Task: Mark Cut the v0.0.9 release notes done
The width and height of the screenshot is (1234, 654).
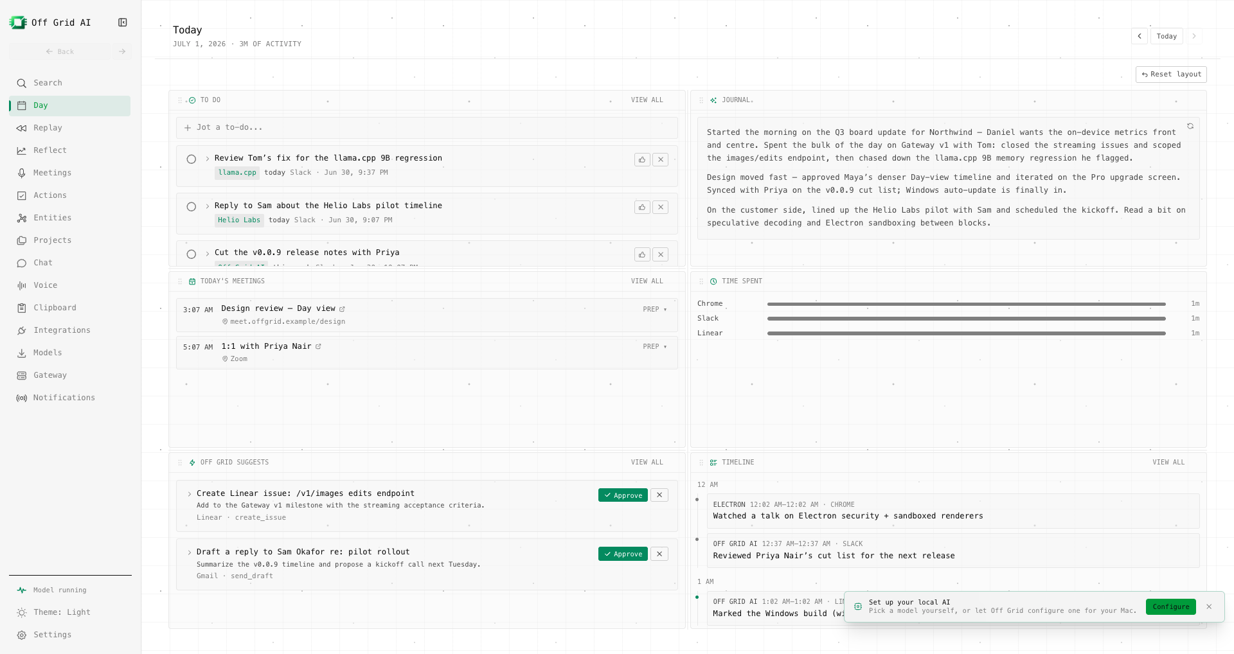Action: coord(191,254)
